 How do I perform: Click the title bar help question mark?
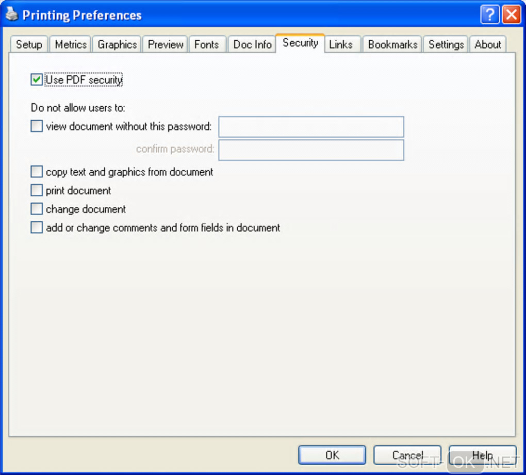(x=489, y=14)
